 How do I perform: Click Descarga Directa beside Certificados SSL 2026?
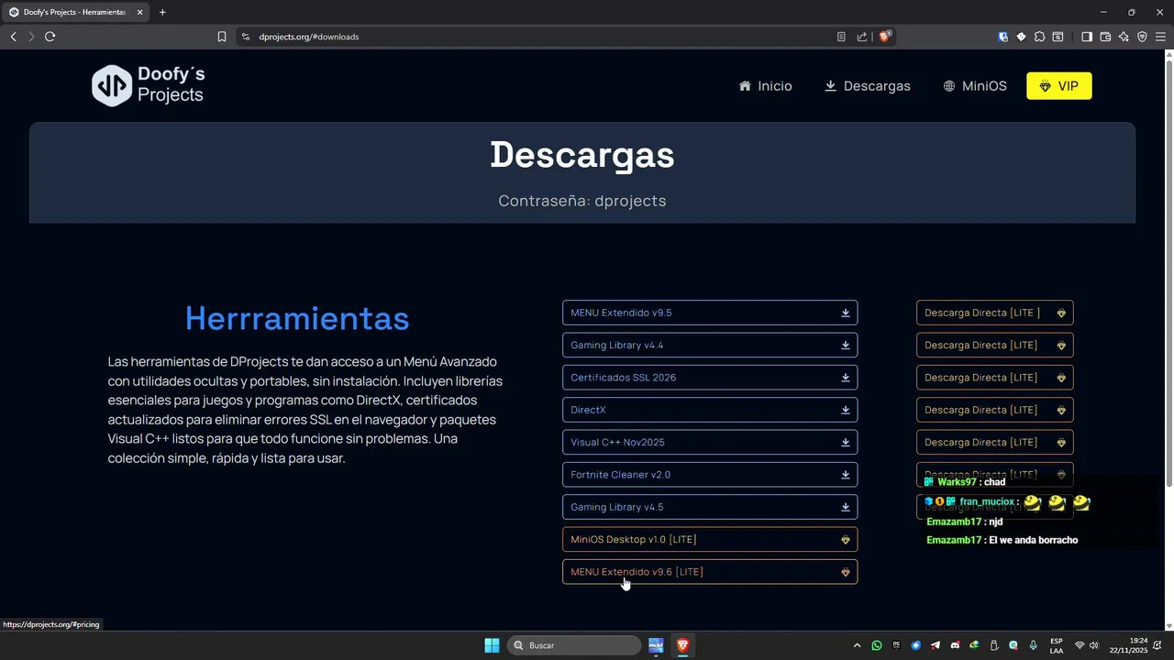(994, 378)
